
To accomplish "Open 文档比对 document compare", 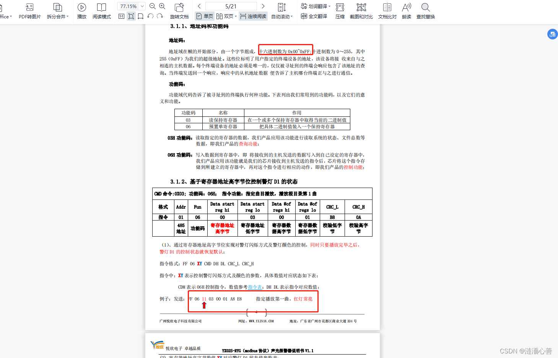I will (x=387, y=11).
